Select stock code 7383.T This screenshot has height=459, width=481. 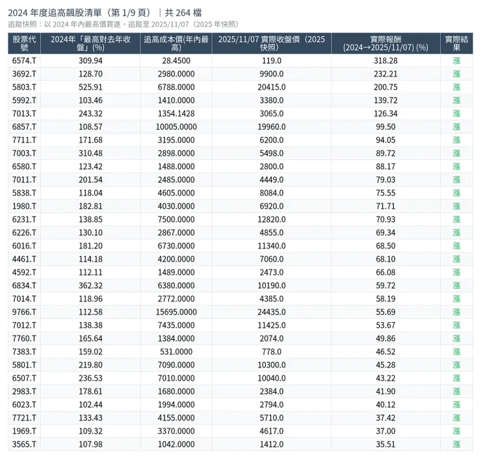(x=24, y=352)
